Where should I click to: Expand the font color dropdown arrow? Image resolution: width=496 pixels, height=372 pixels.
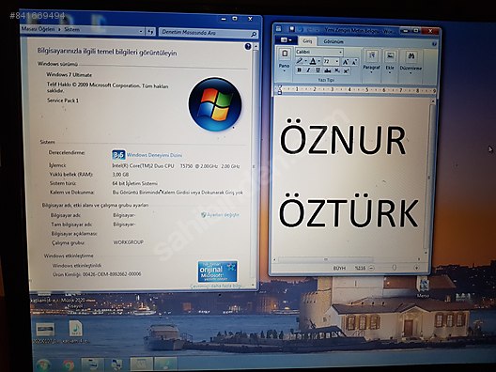pyautogui.click(x=318, y=61)
